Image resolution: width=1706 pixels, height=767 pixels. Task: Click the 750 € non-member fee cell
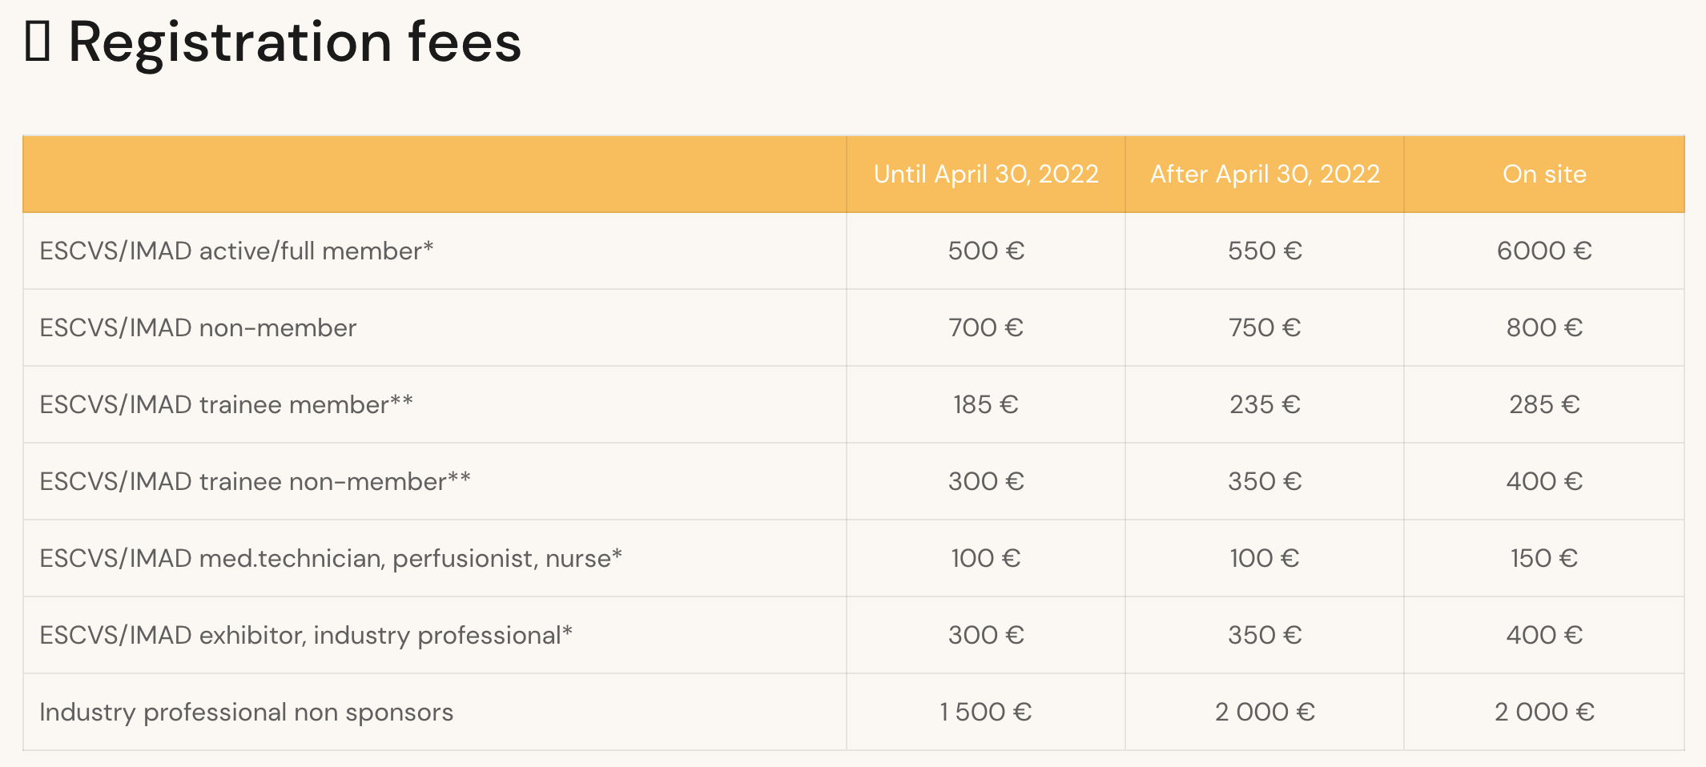[1265, 327]
